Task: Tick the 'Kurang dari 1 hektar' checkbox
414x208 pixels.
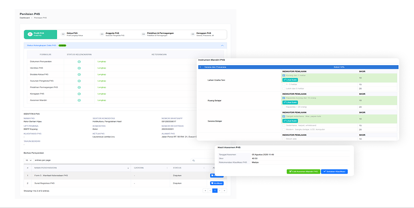Action: (x=284, y=76)
